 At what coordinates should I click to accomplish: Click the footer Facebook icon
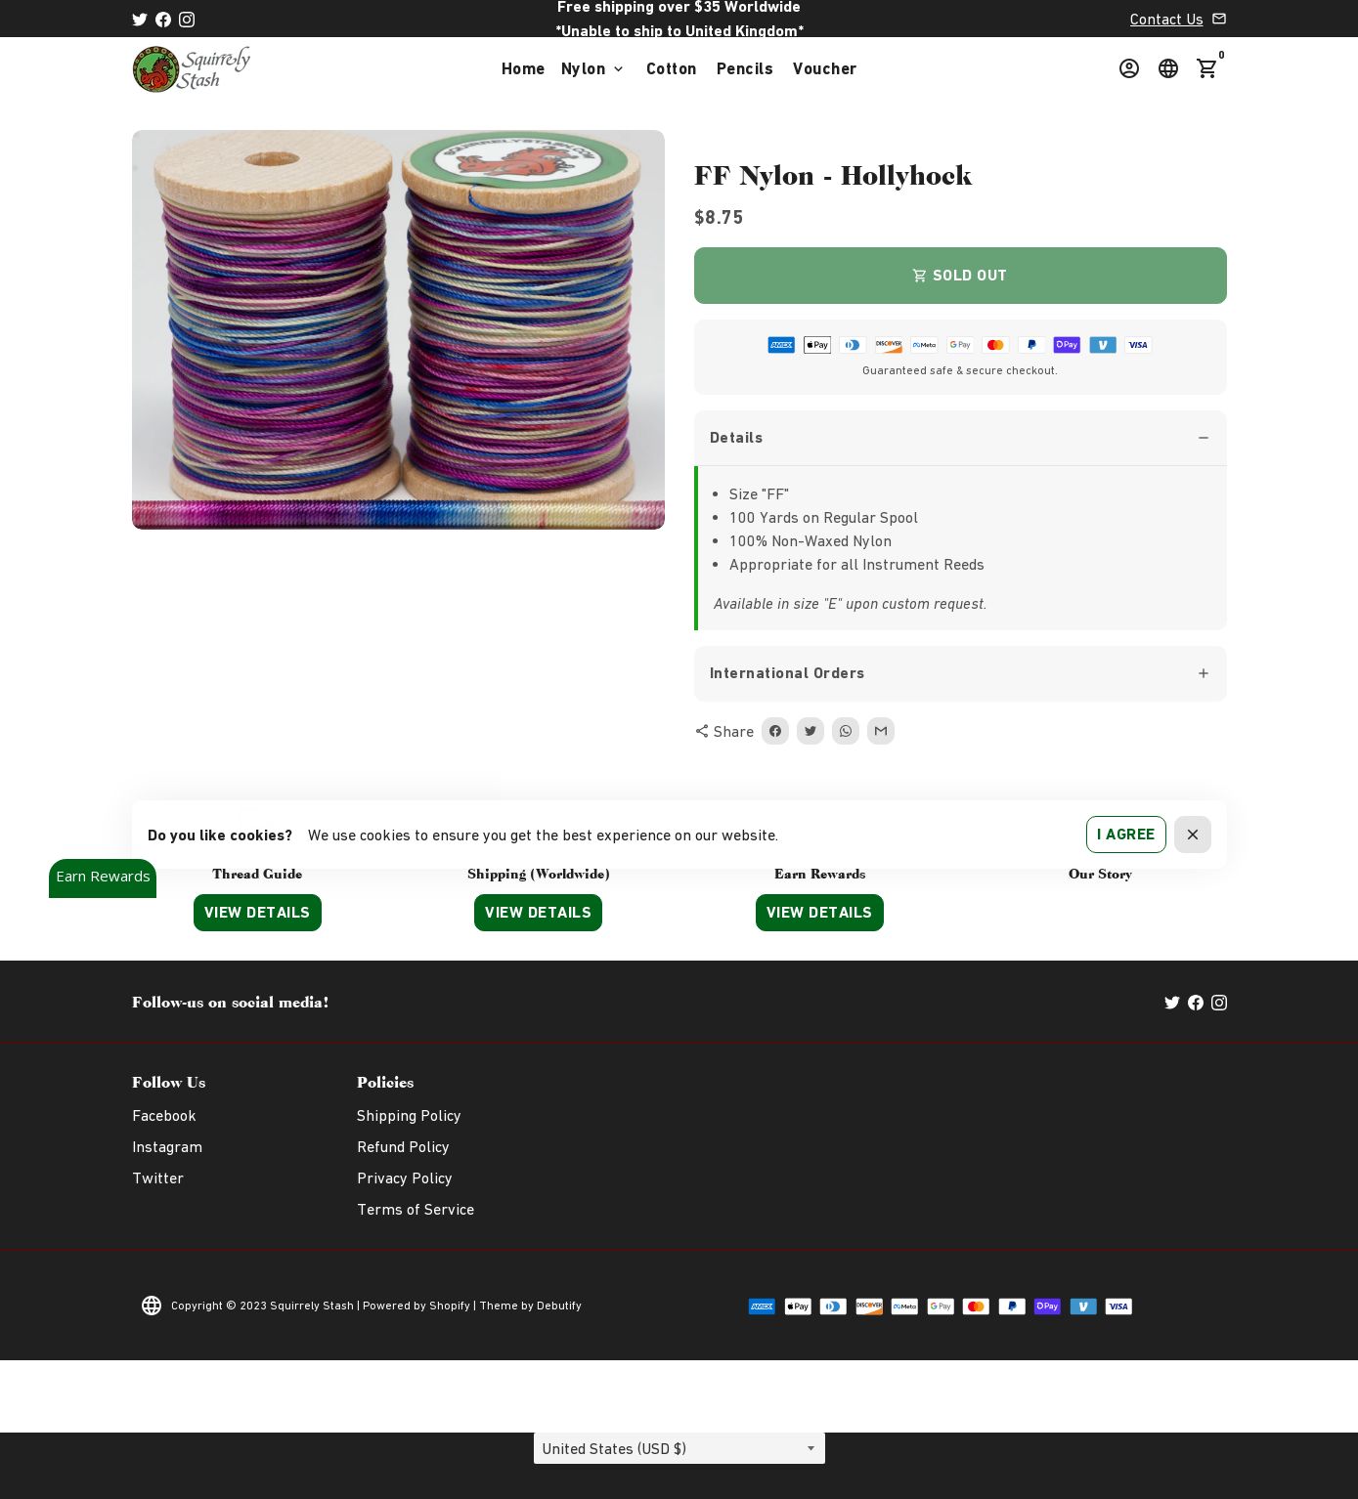click(1196, 1003)
